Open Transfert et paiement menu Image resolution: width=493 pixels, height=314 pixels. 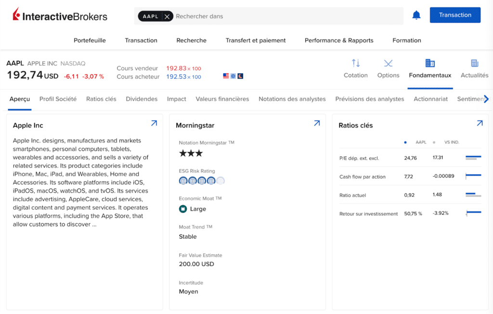tap(256, 40)
